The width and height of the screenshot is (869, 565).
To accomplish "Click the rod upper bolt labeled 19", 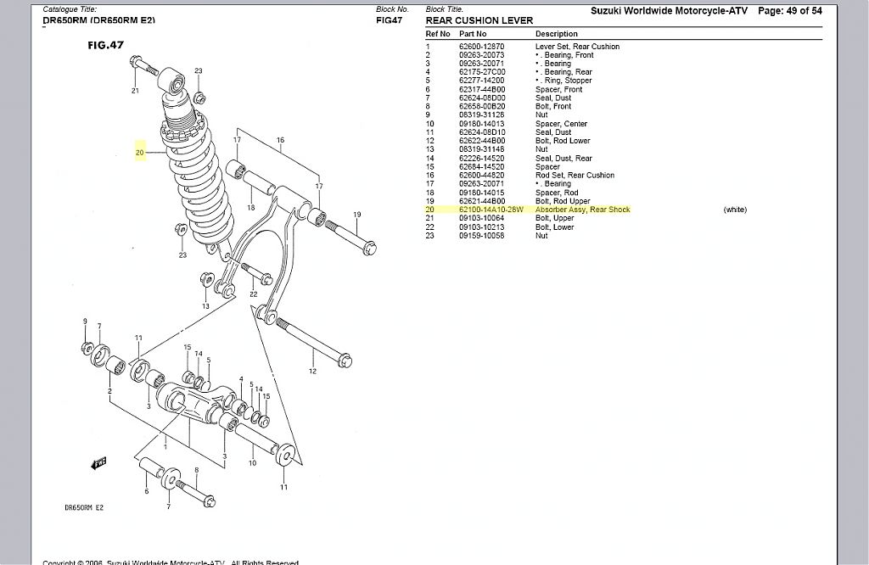I will (x=349, y=237).
